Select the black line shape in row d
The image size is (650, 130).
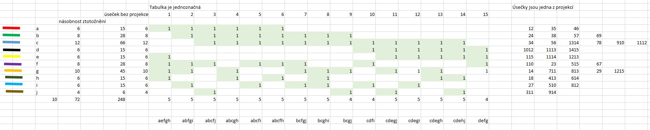point(11,50)
